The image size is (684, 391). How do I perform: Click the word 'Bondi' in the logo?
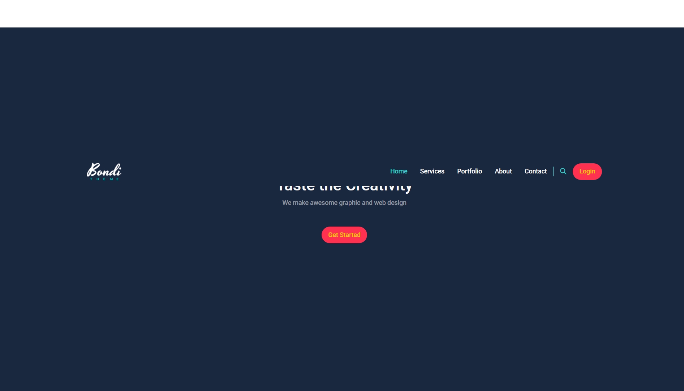(x=104, y=169)
